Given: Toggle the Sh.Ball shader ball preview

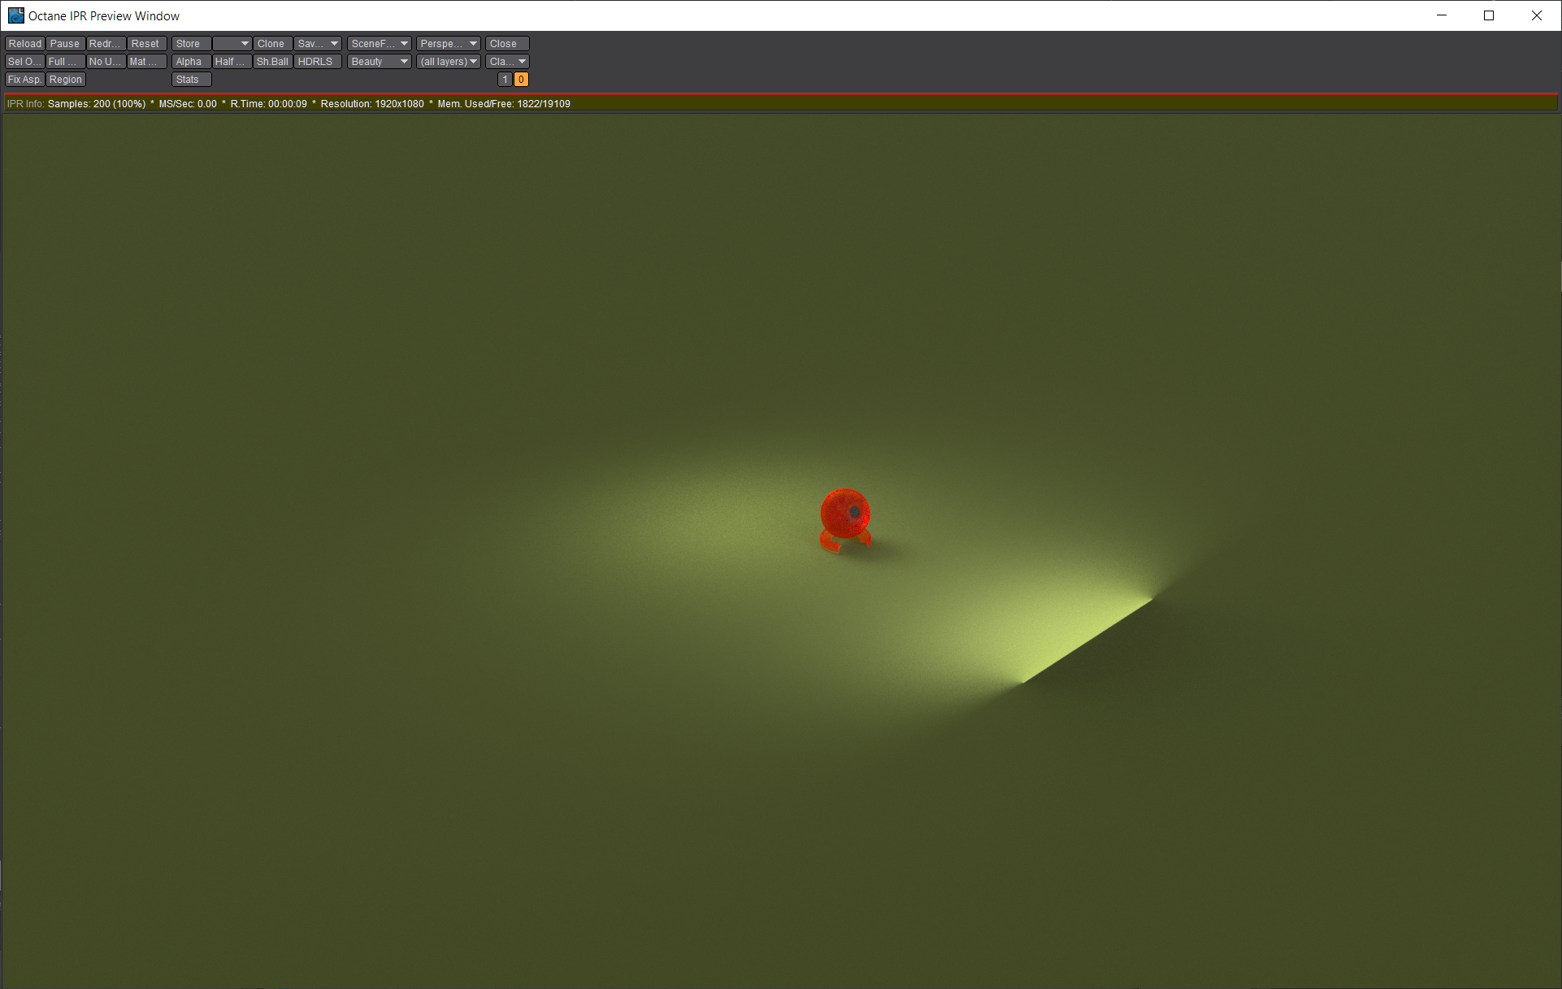Looking at the screenshot, I should (x=272, y=62).
